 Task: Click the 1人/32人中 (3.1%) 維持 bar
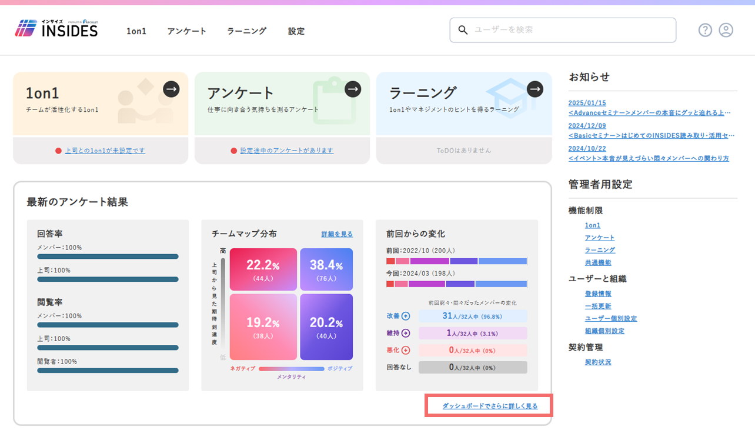(x=473, y=333)
